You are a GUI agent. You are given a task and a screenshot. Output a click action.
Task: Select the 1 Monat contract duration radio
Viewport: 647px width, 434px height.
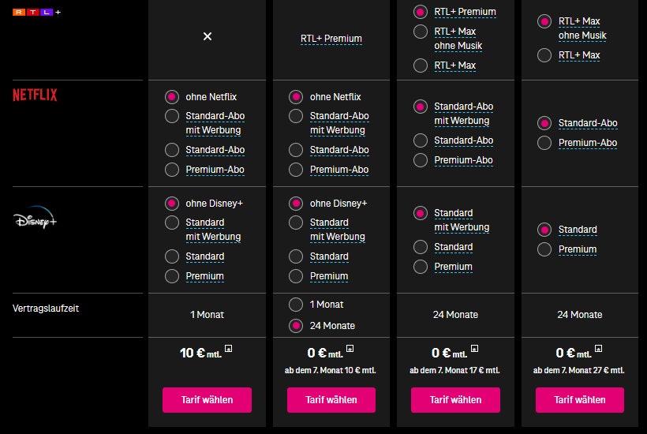[296, 305]
